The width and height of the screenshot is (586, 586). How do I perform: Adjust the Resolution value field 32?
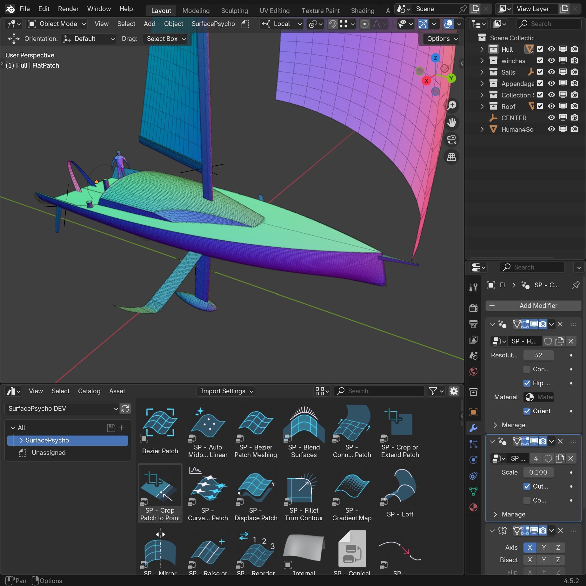(x=538, y=355)
